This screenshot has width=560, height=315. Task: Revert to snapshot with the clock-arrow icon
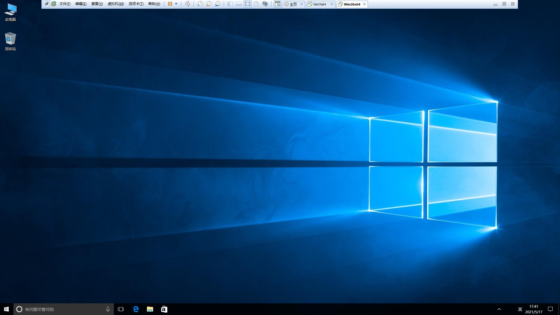pyautogui.click(x=209, y=4)
